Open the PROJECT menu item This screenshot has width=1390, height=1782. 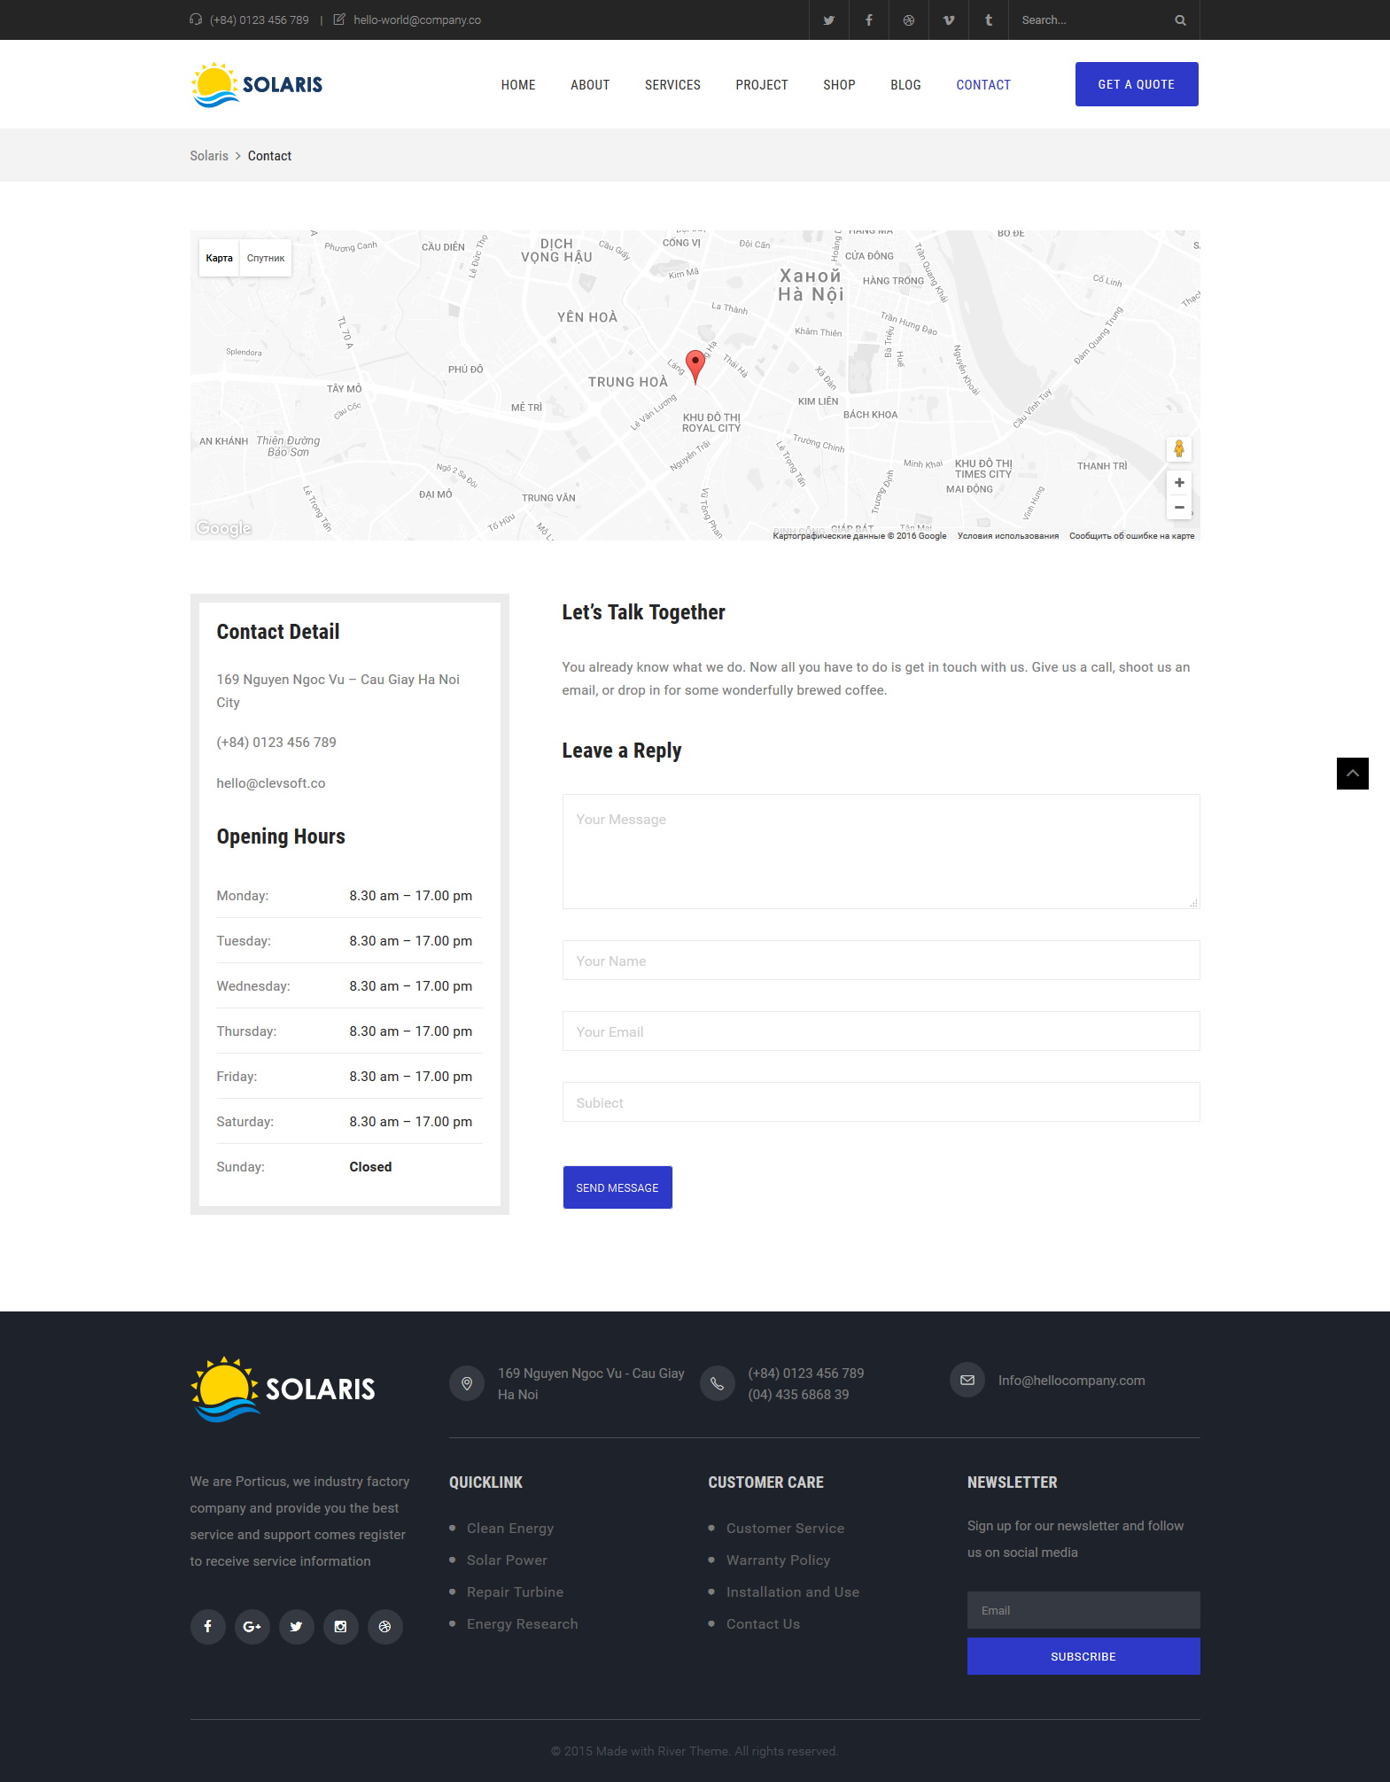[x=762, y=85]
